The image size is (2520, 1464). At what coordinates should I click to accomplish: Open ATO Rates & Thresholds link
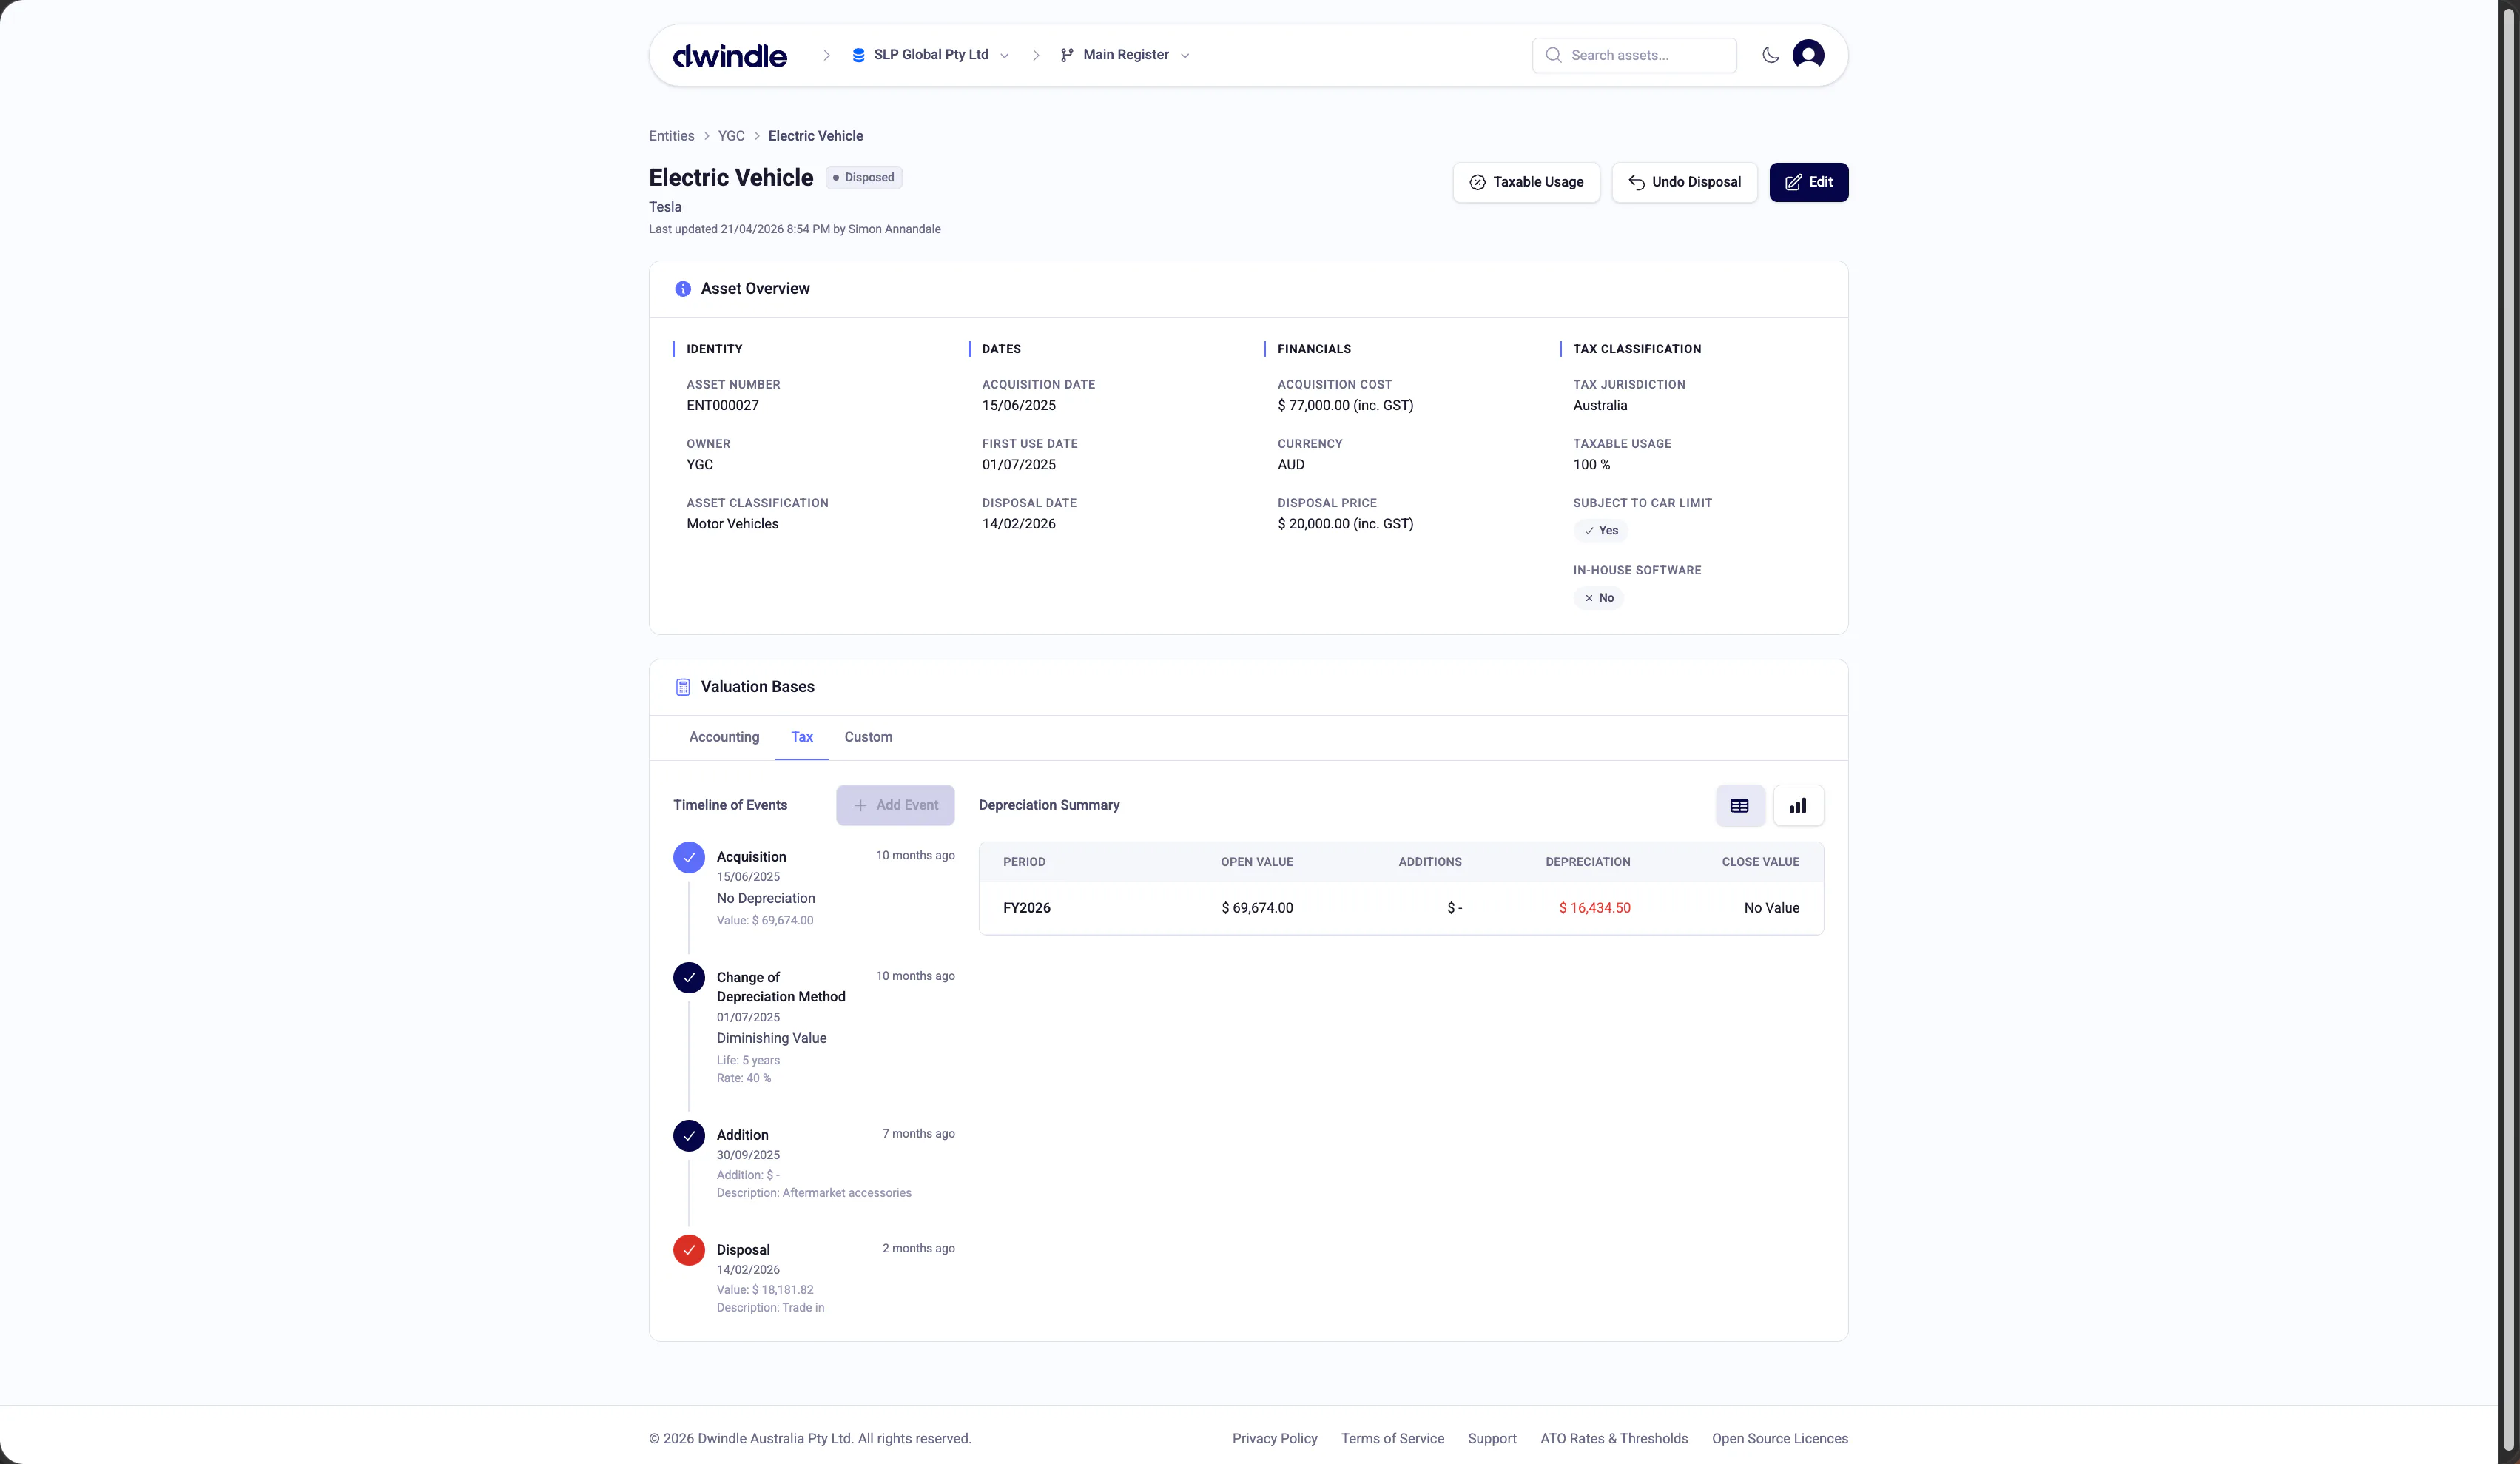(x=1613, y=1439)
